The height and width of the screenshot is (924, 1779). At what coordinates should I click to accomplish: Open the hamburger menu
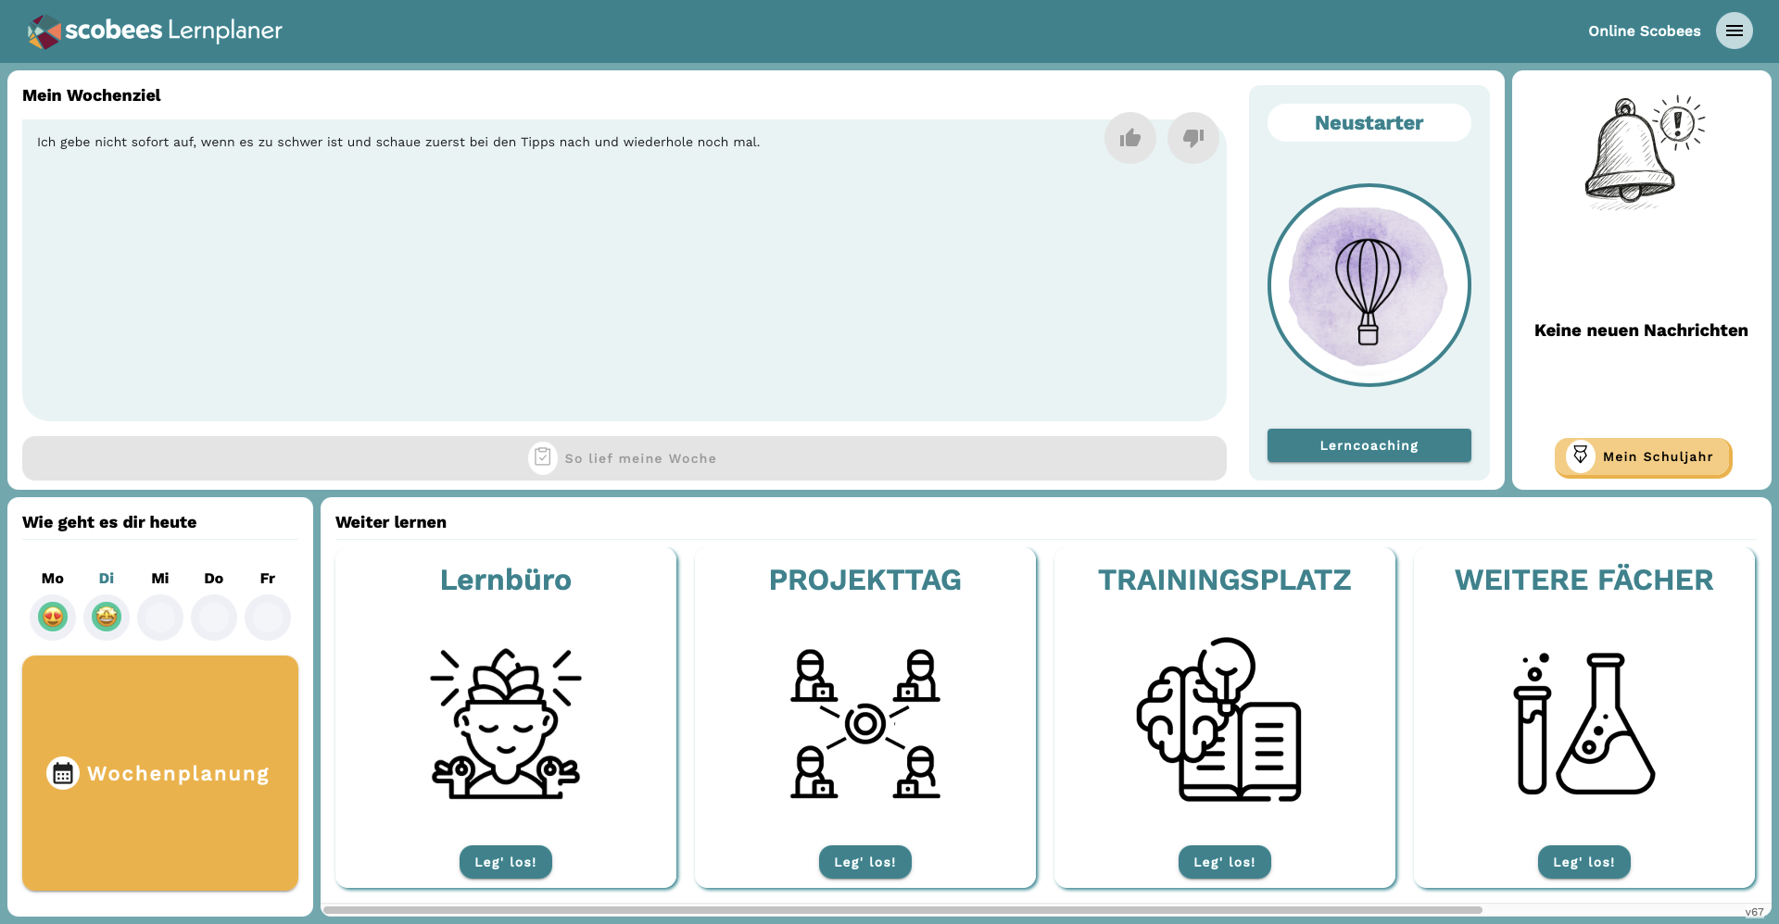click(1734, 31)
